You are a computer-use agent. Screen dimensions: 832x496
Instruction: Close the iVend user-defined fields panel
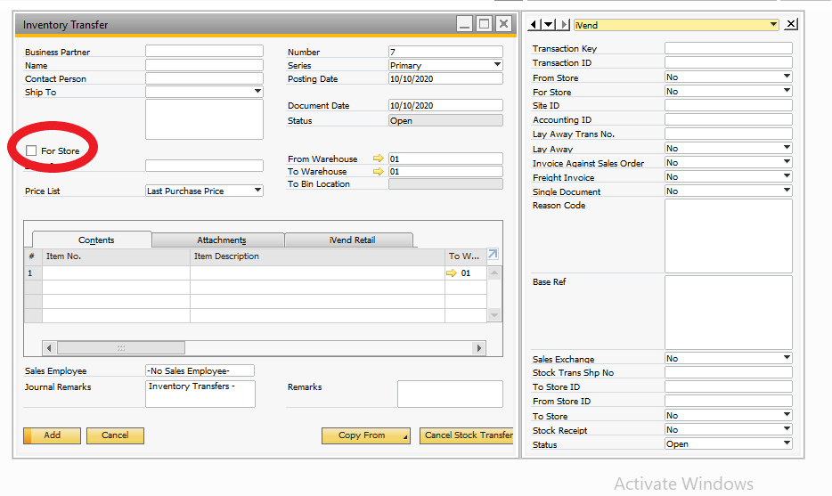point(791,24)
